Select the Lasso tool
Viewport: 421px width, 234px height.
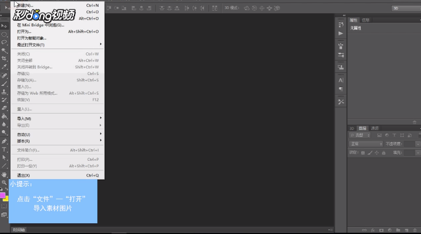4,42
